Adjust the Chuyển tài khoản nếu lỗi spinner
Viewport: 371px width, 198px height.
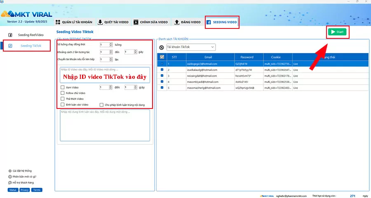click(x=106, y=59)
